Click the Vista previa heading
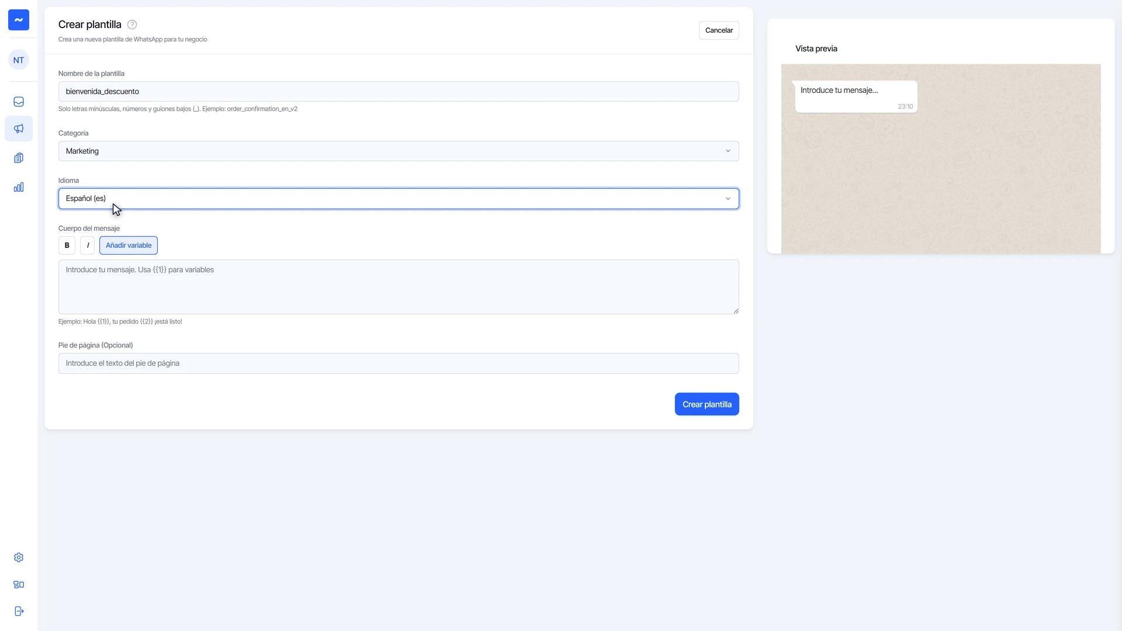 tap(816, 48)
